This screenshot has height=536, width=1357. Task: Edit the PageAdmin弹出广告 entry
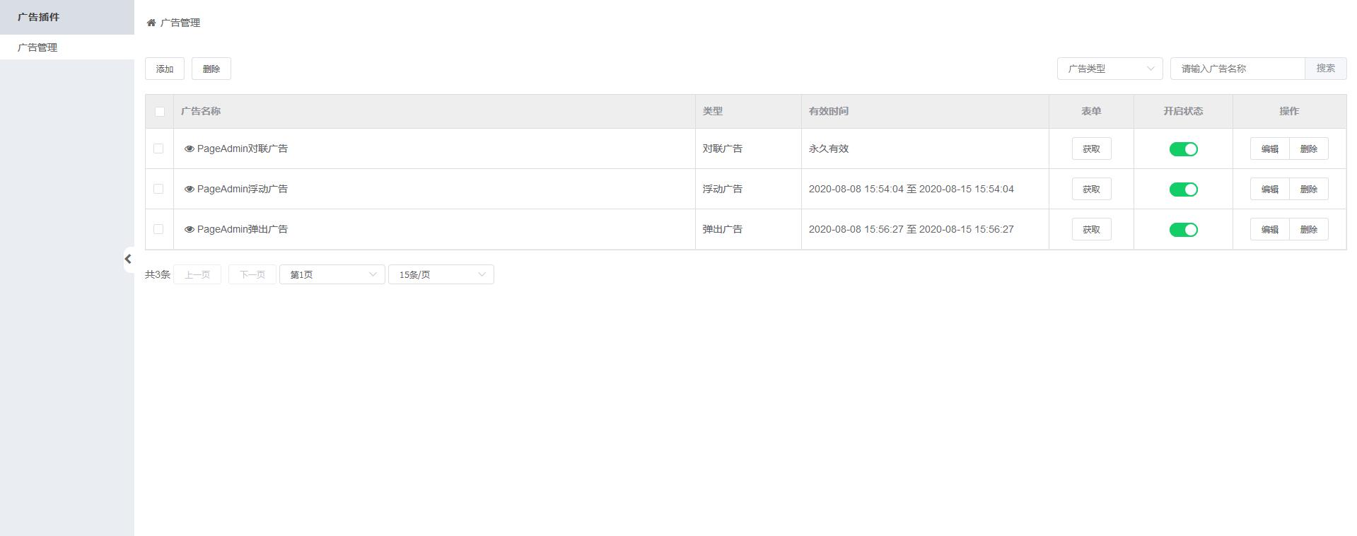pyautogui.click(x=1269, y=229)
